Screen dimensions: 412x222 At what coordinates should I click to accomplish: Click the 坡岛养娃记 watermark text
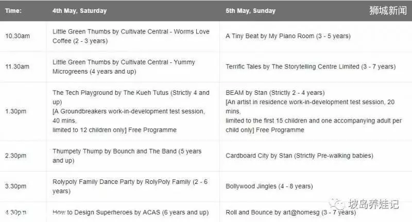tap(373, 204)
